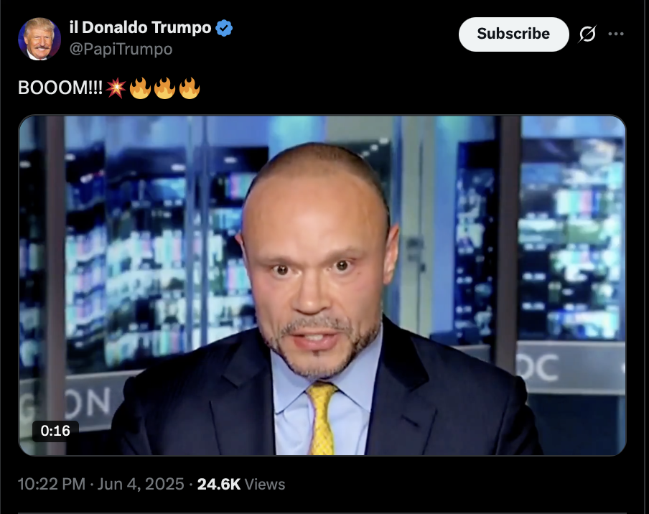Open the Grok explain-post icon

coord(587,34)
